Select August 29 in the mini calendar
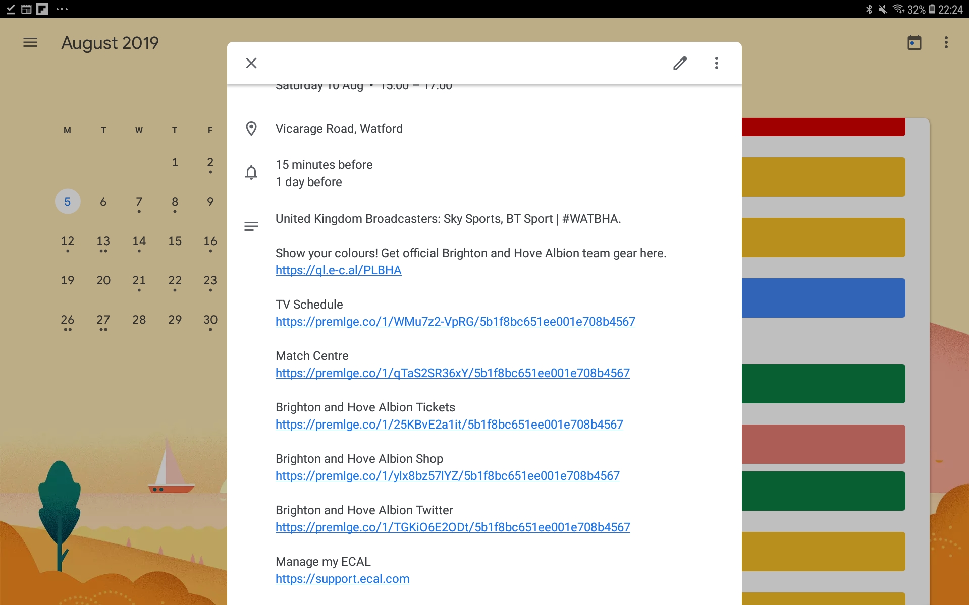Viewport: 969px width, 605px height. [175, 320]
